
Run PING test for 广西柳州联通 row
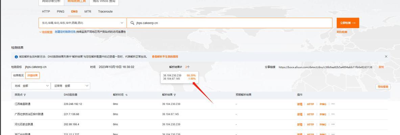coord(323,114)
